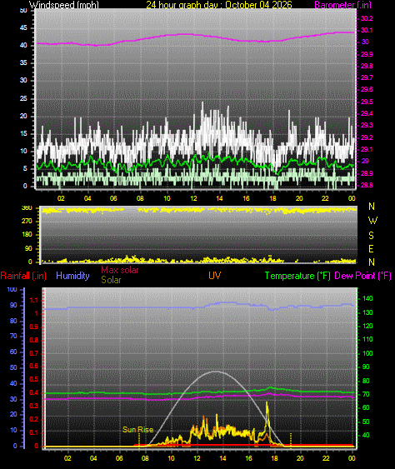Screen dimensions: 395x469
Task: Click the olive Solar legend label
Action: 111,280
